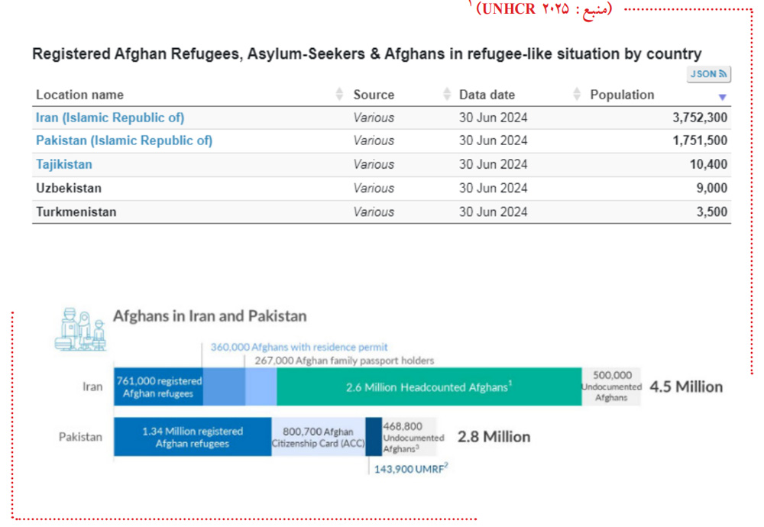Select the Turkmenistan row name
This screenshot has width=764, height=527.
coord(76,212)
